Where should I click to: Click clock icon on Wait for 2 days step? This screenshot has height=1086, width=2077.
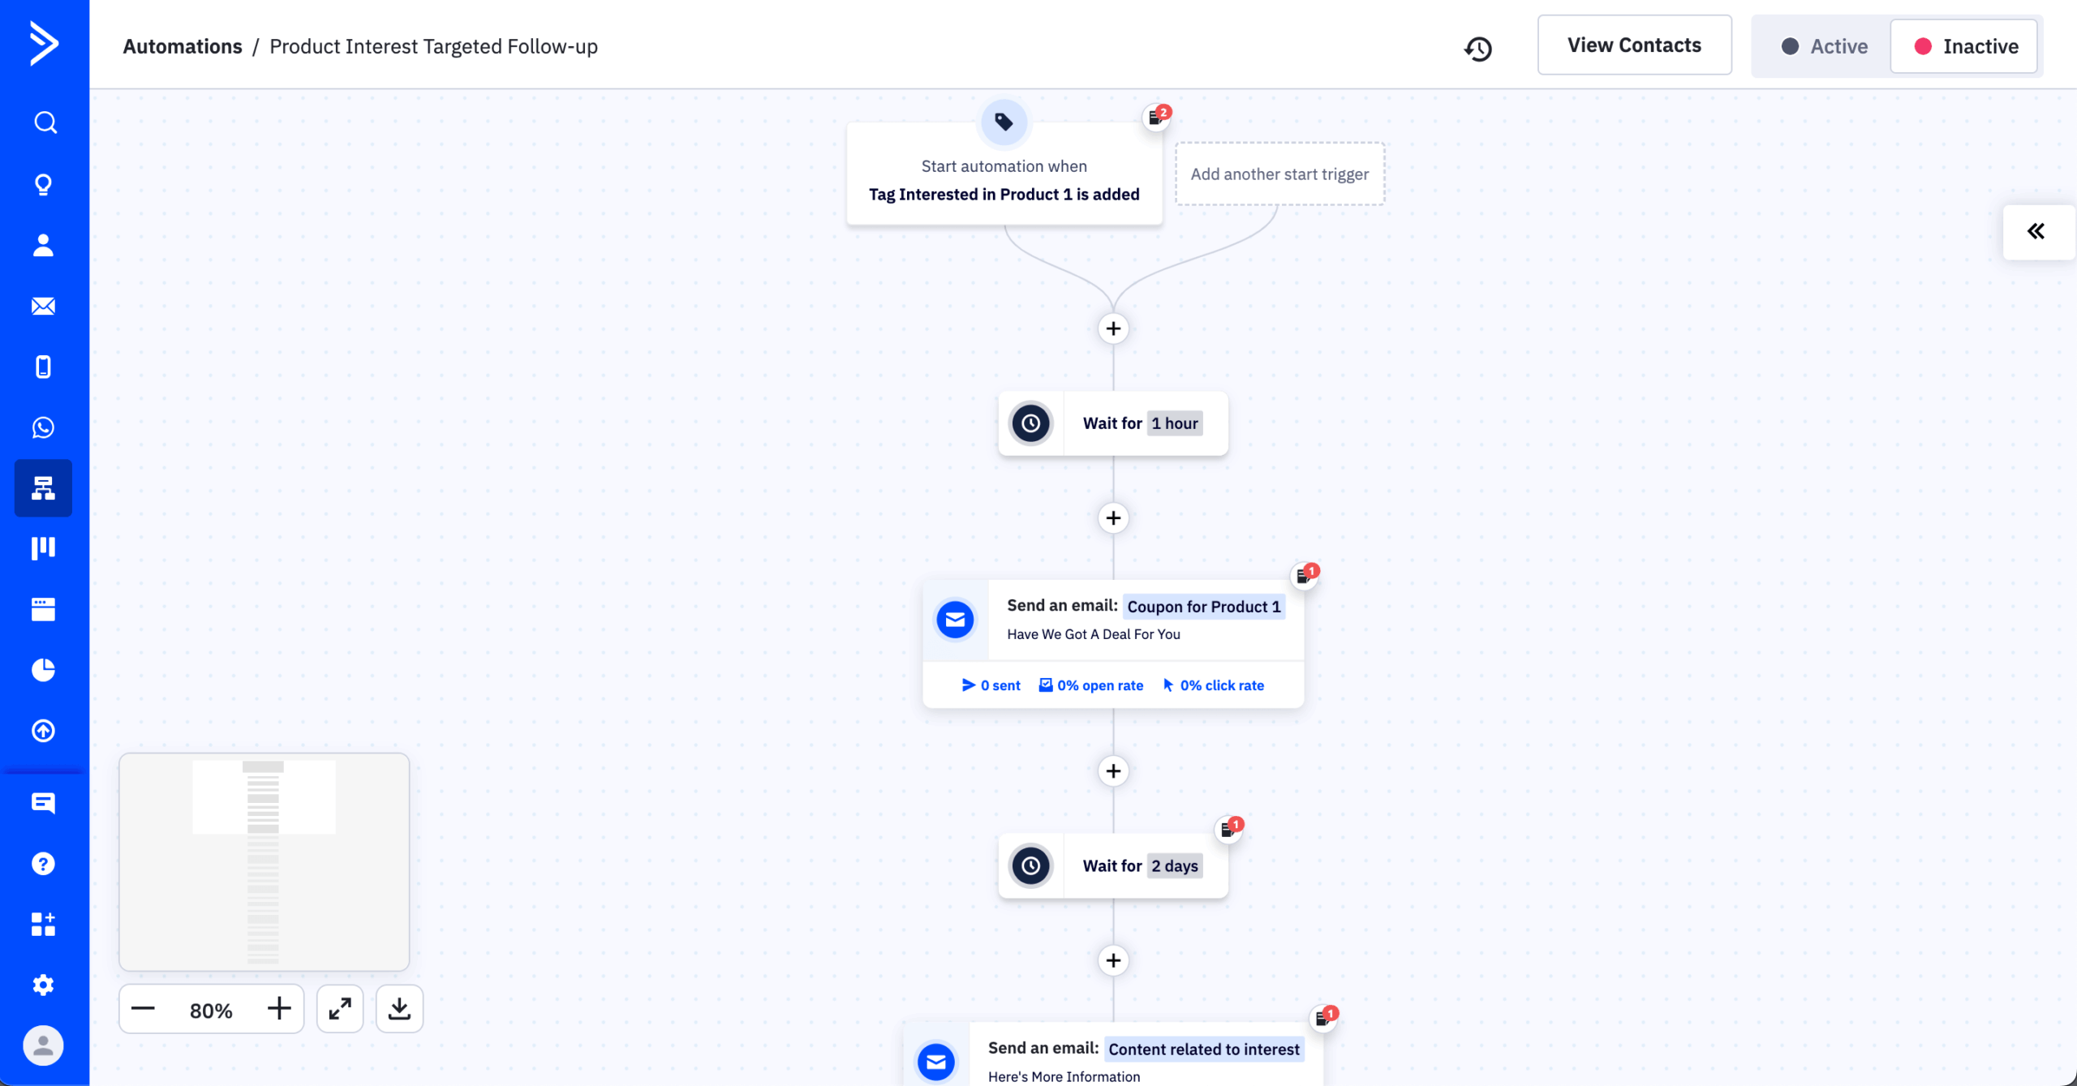tap(1030, 865)
